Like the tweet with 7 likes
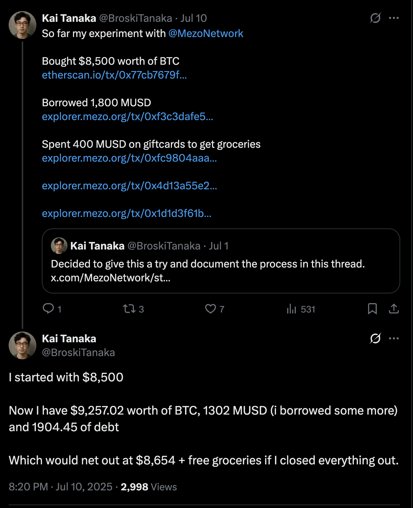Viewport: 413px width, 508px height. (210, 309)
